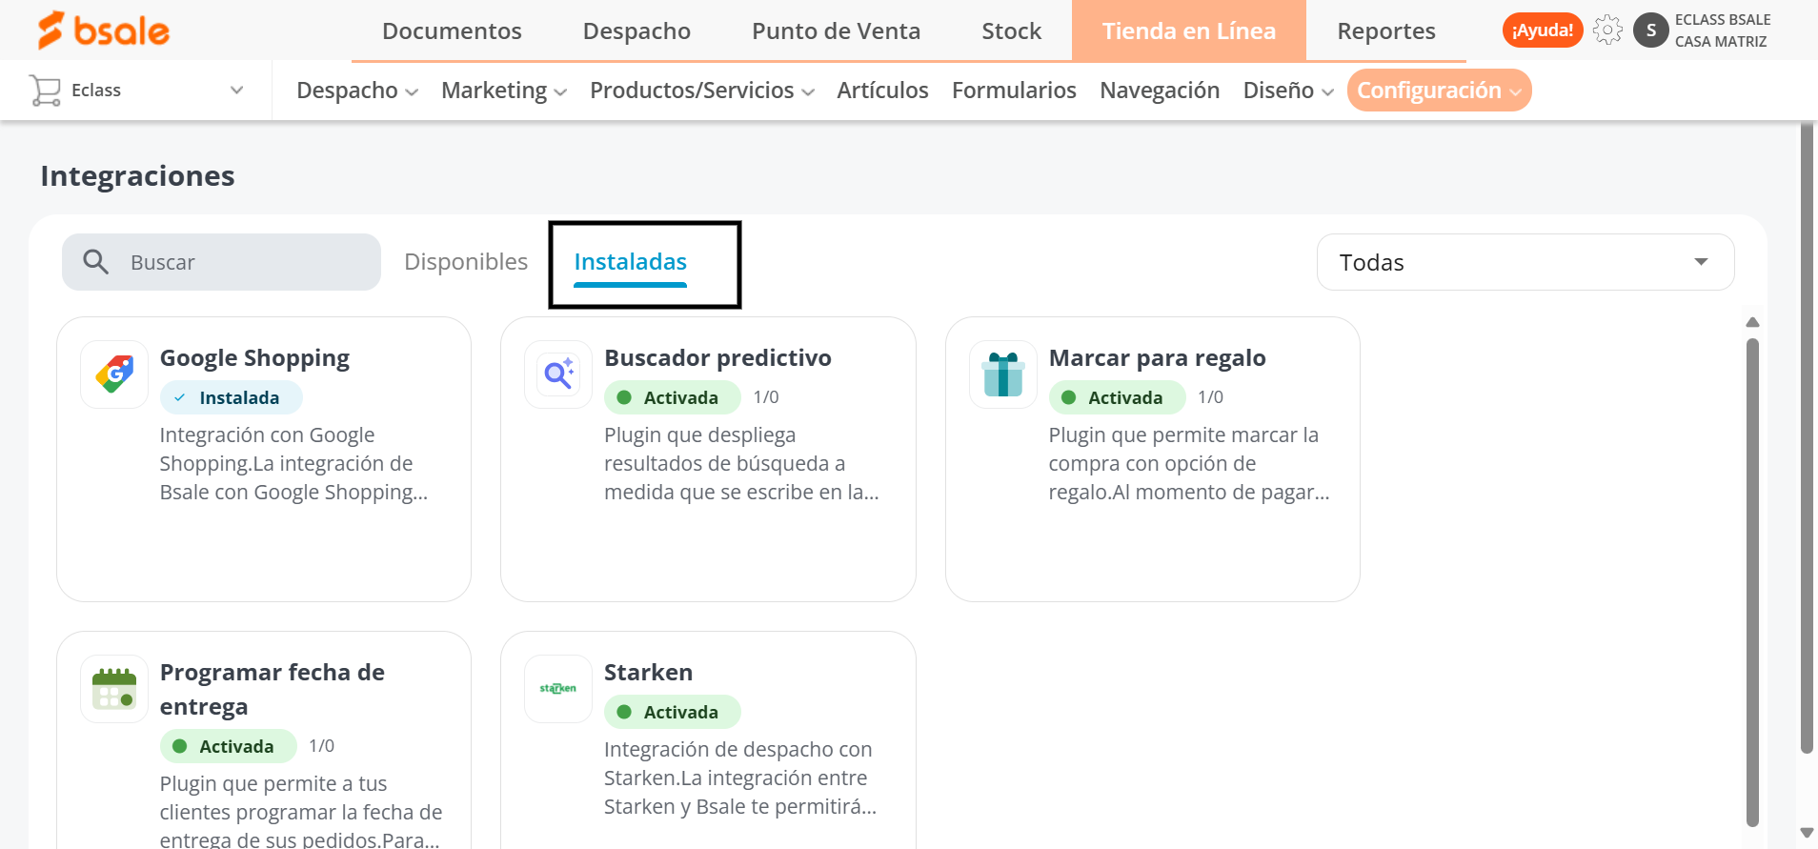
Task: Click the ECLASS BSALE CASA MATRIZ account label
Action: (x=1723, y=30)
